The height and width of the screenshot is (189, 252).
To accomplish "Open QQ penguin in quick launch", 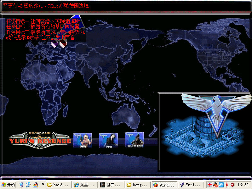I will [x=36, y=185].
